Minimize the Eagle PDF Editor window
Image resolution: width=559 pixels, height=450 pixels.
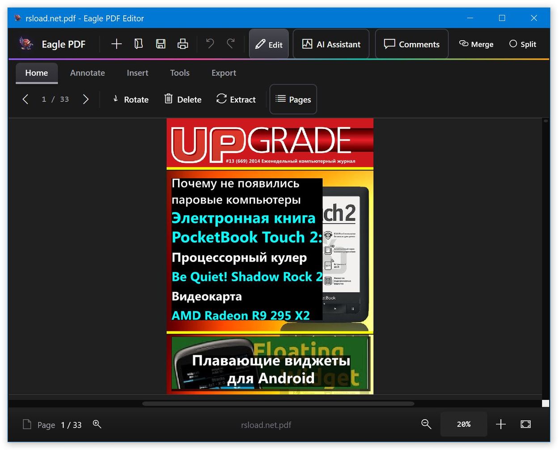tap(470, 18)
